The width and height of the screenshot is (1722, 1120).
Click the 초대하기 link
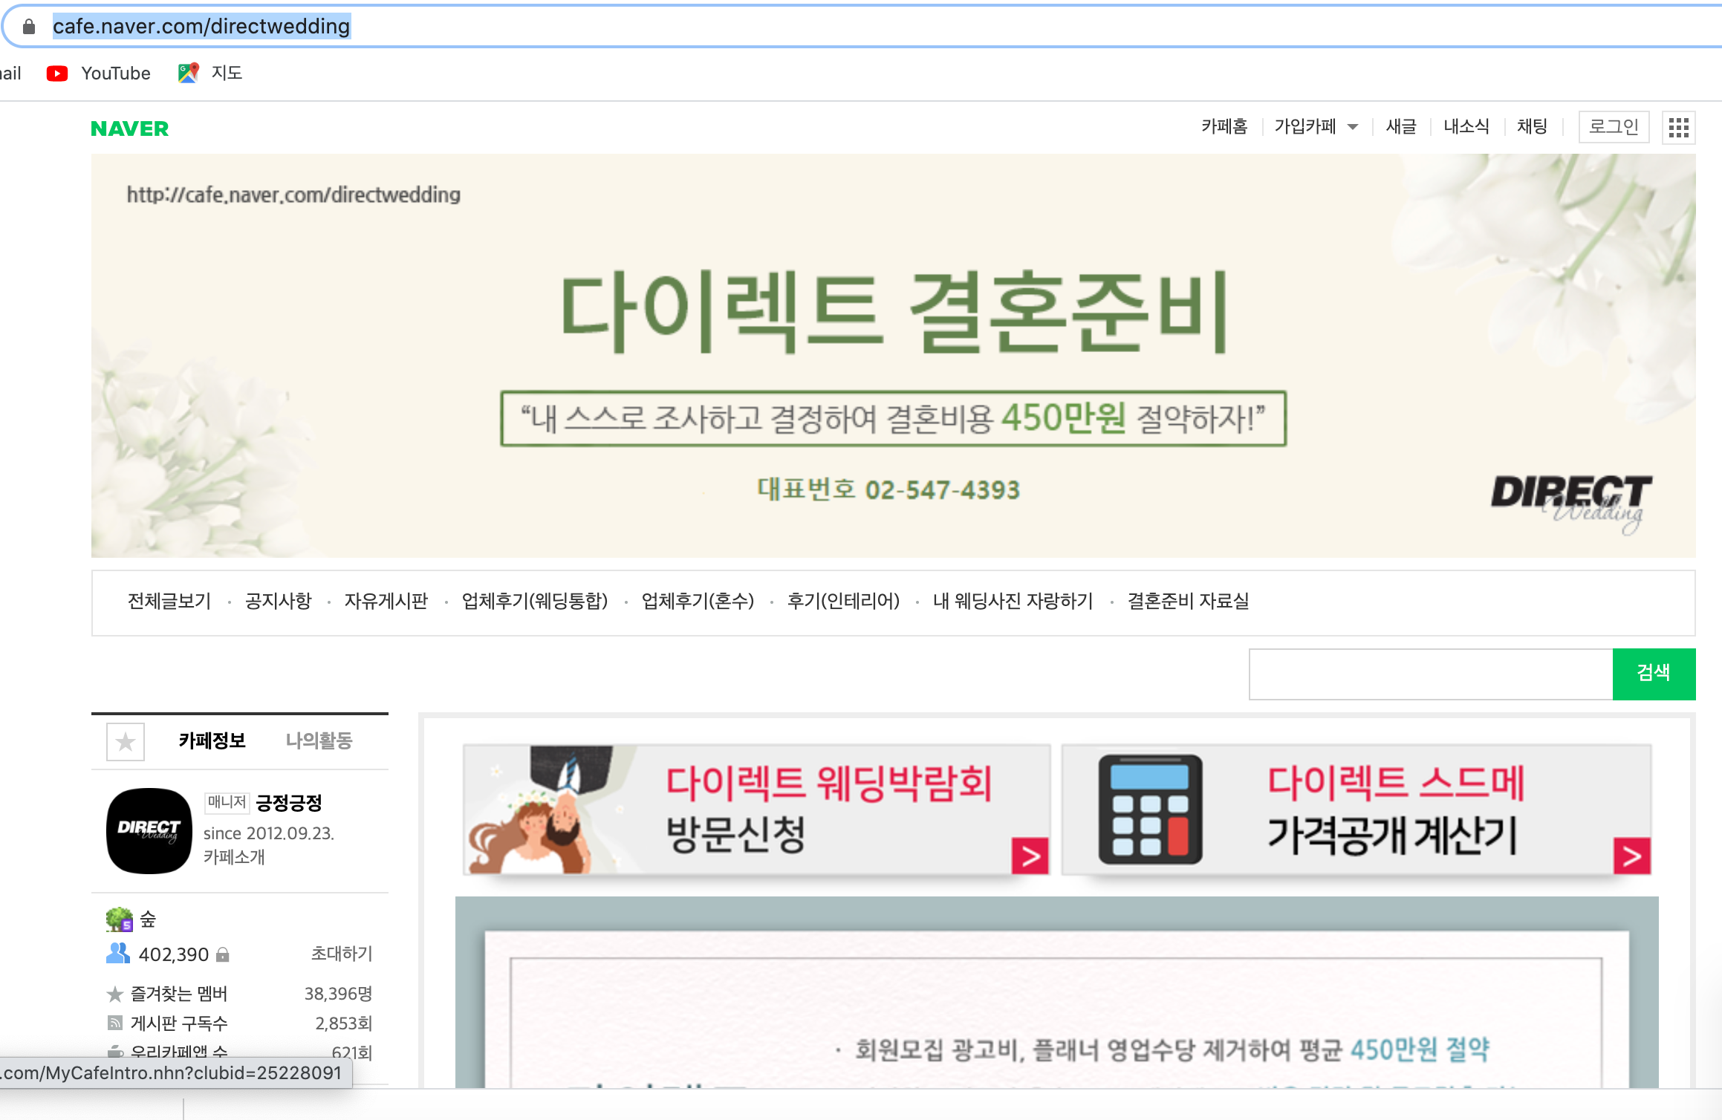tap(341, 954)
